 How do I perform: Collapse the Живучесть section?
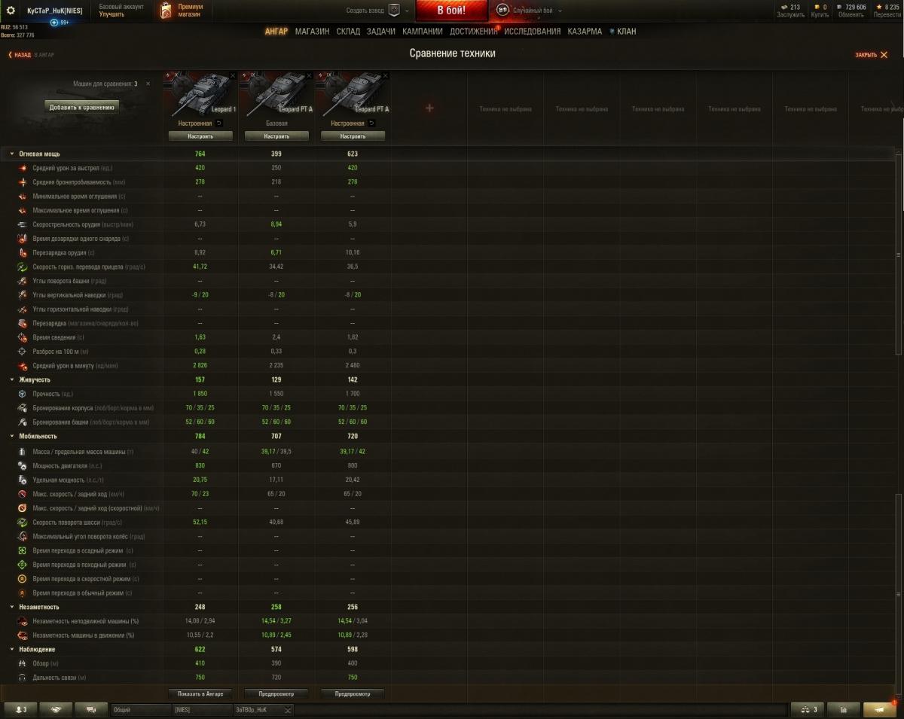pyautogui.click(x=11, y=380)
